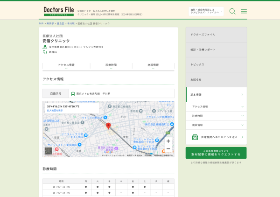
Task: Expand 診療時間 in sidebar submenu
Action: [x=216, y=116]
